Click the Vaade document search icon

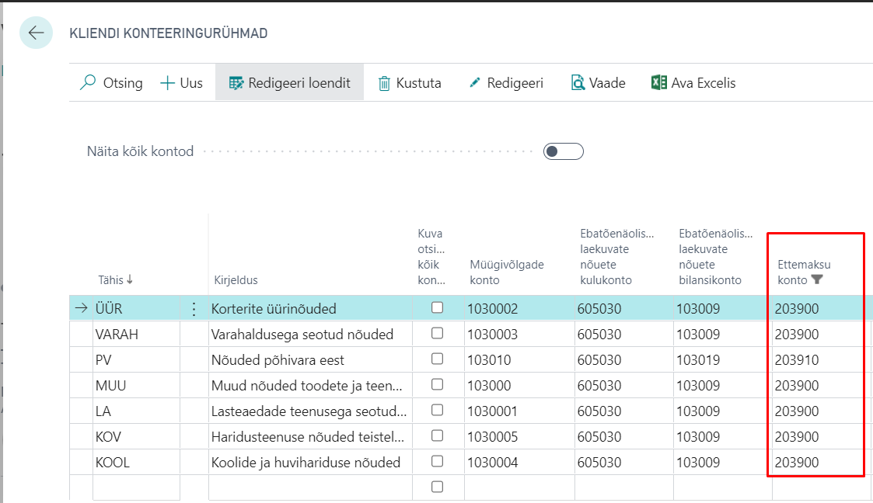(578, 83)
